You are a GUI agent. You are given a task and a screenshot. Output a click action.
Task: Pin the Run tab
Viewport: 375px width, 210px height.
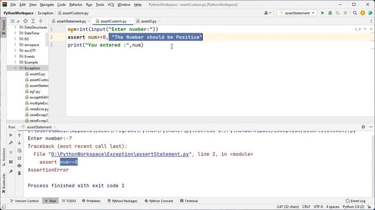(x=11, y=171)
